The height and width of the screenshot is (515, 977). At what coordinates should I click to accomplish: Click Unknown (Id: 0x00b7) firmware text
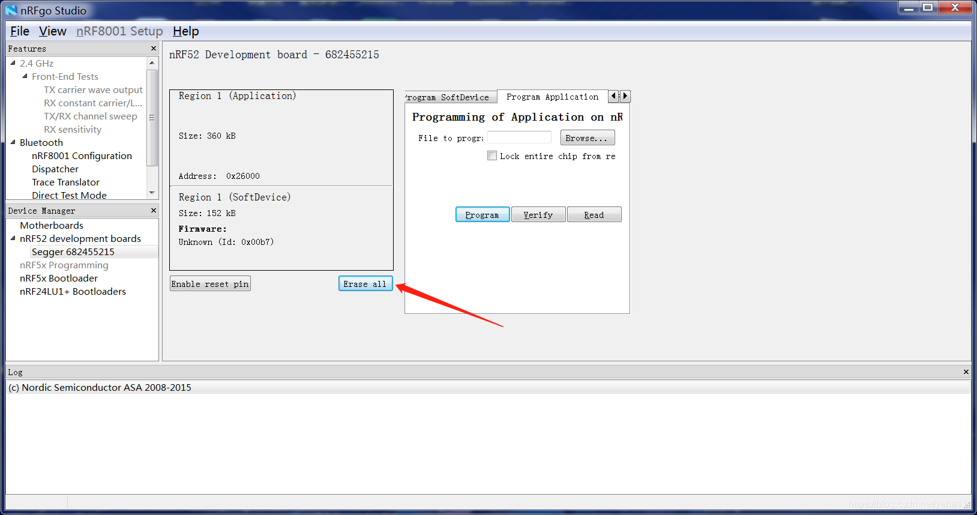coord(226,242)
